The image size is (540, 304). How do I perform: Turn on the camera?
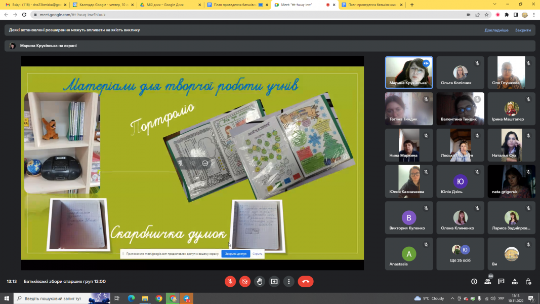[245, 281]
